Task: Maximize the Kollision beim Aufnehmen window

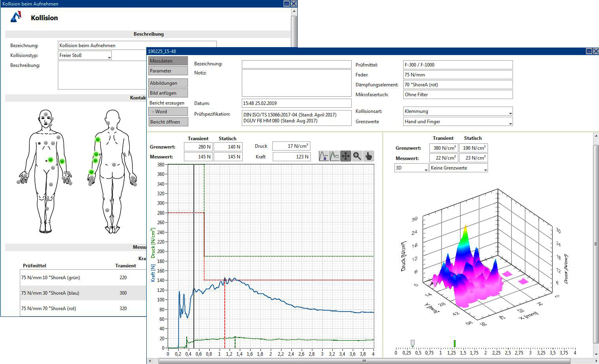Action: point(287,4)
